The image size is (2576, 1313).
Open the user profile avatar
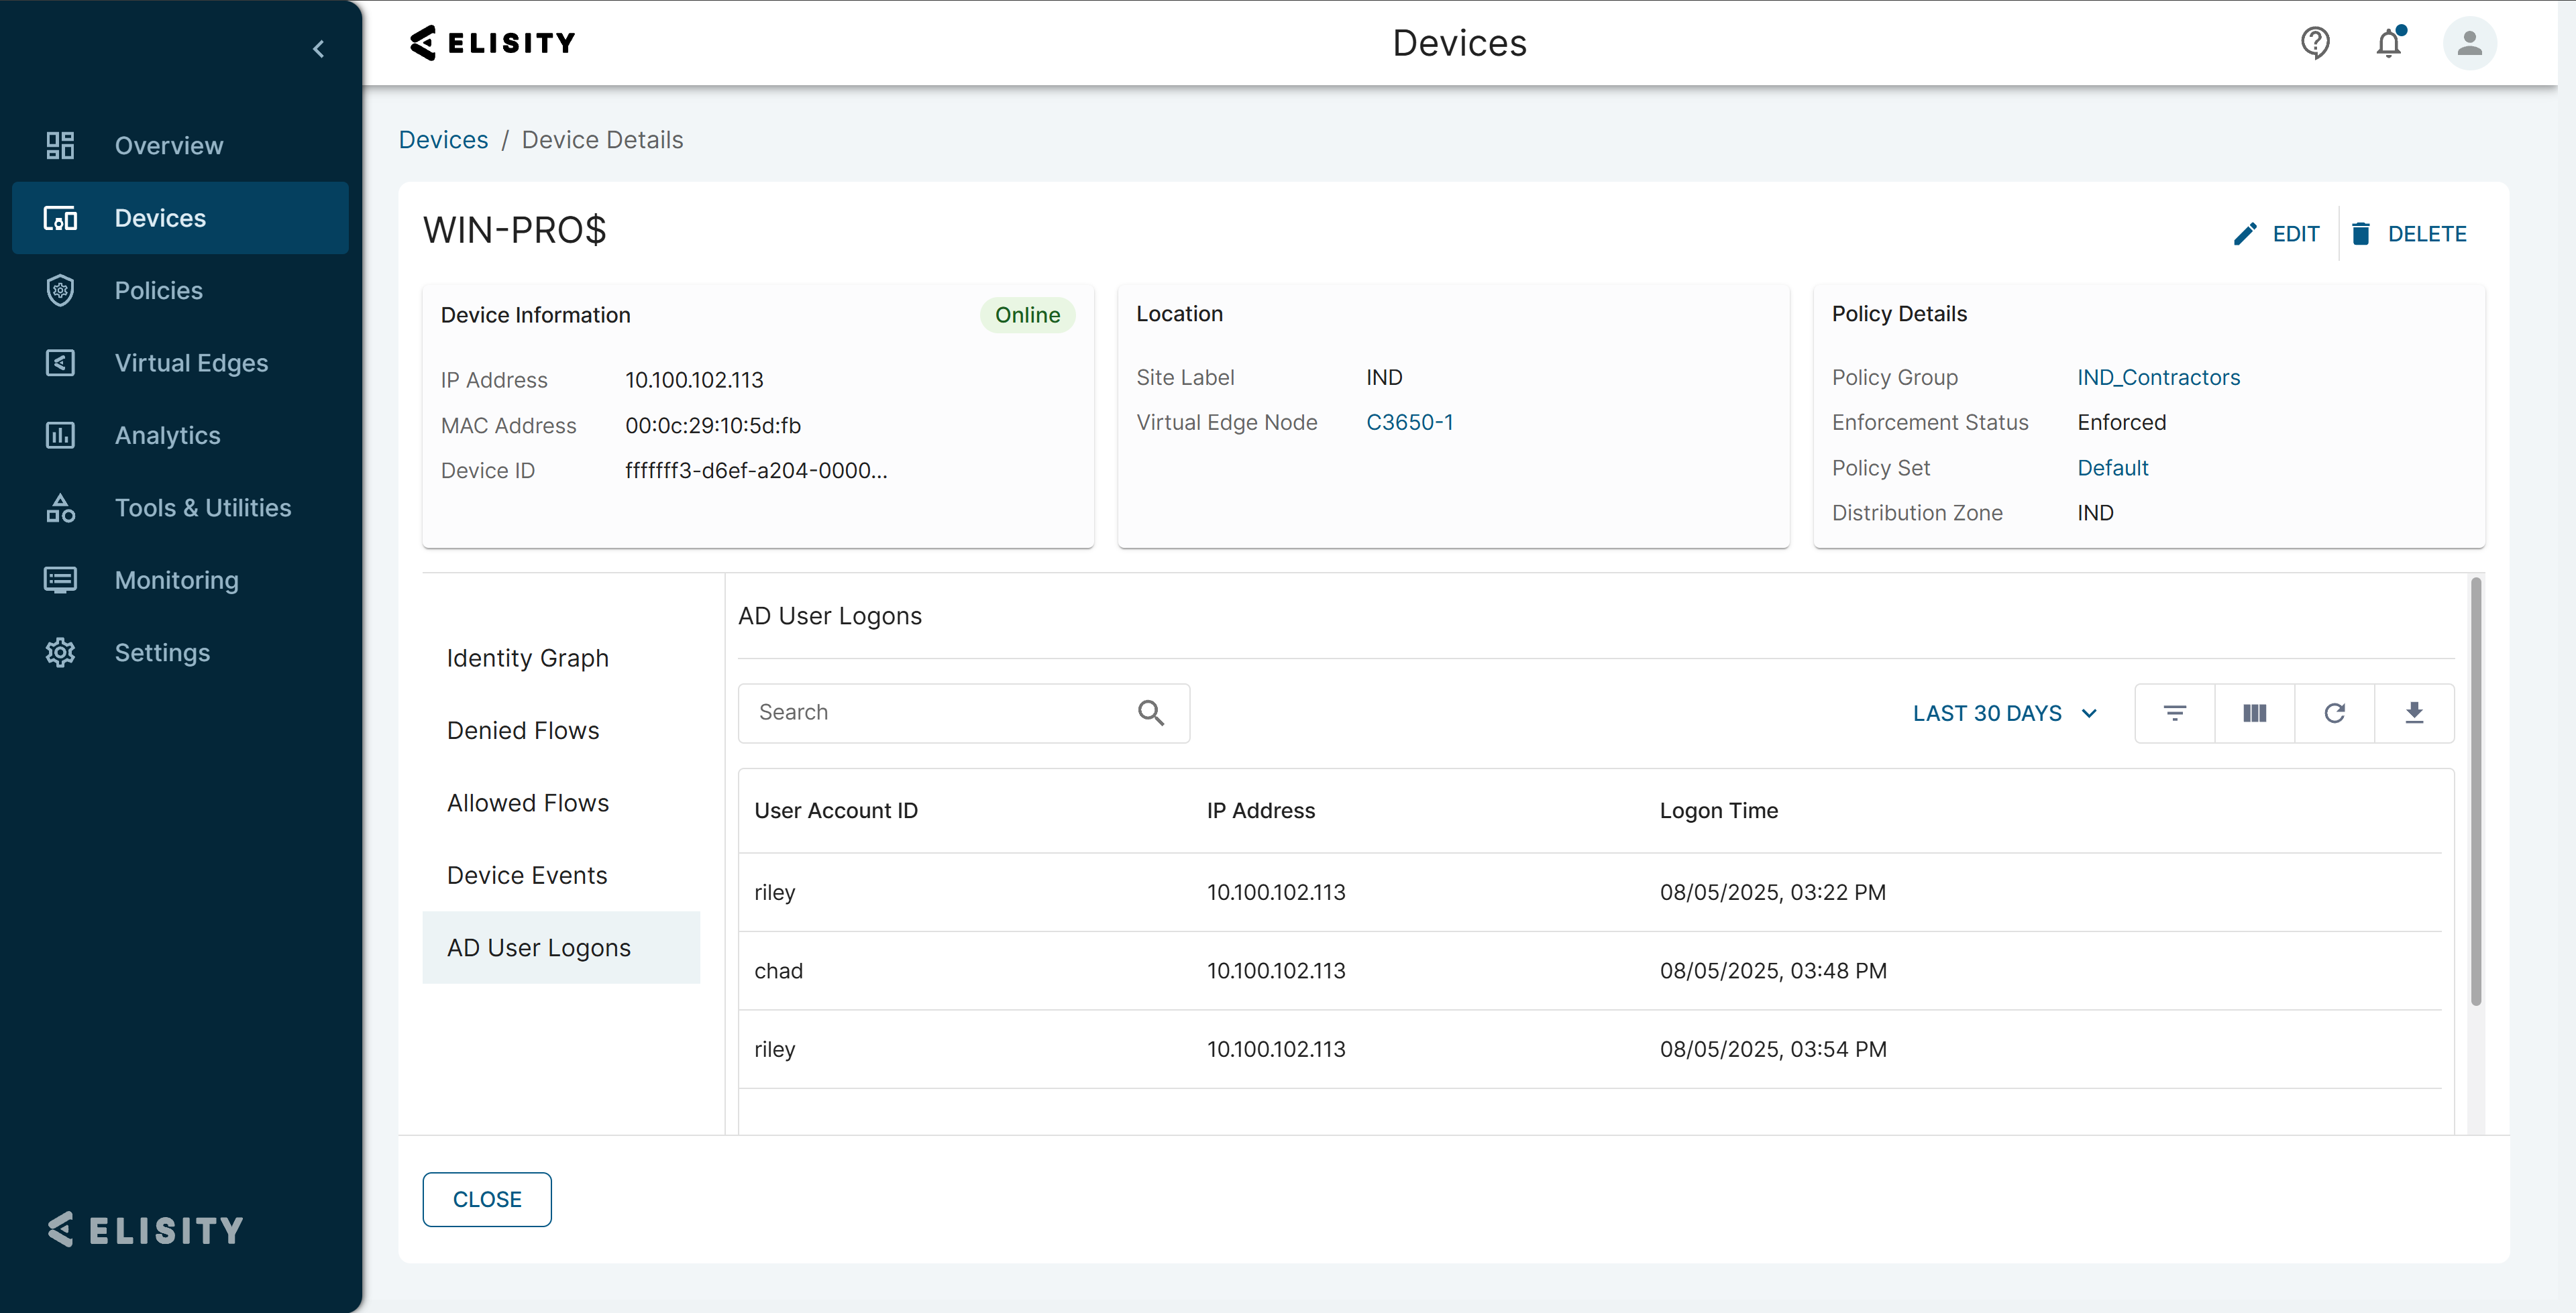[2469, 43]
